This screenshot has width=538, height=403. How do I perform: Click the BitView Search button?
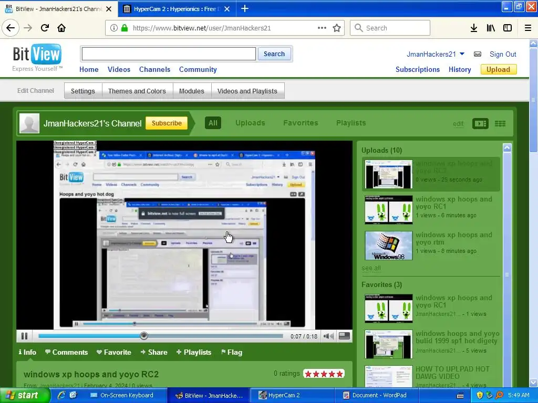click(274, 54)
